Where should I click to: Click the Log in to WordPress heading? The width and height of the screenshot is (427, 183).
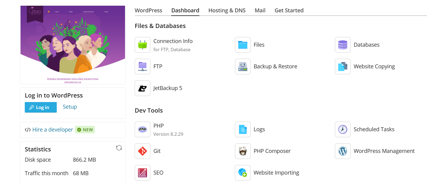54,95
